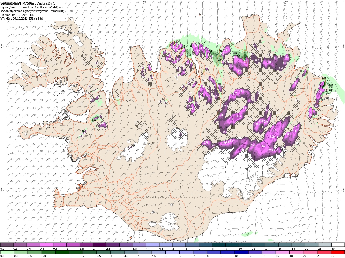
Task: Pick the 25 swatch in lower legend row
Action: (x=324, y=252)
